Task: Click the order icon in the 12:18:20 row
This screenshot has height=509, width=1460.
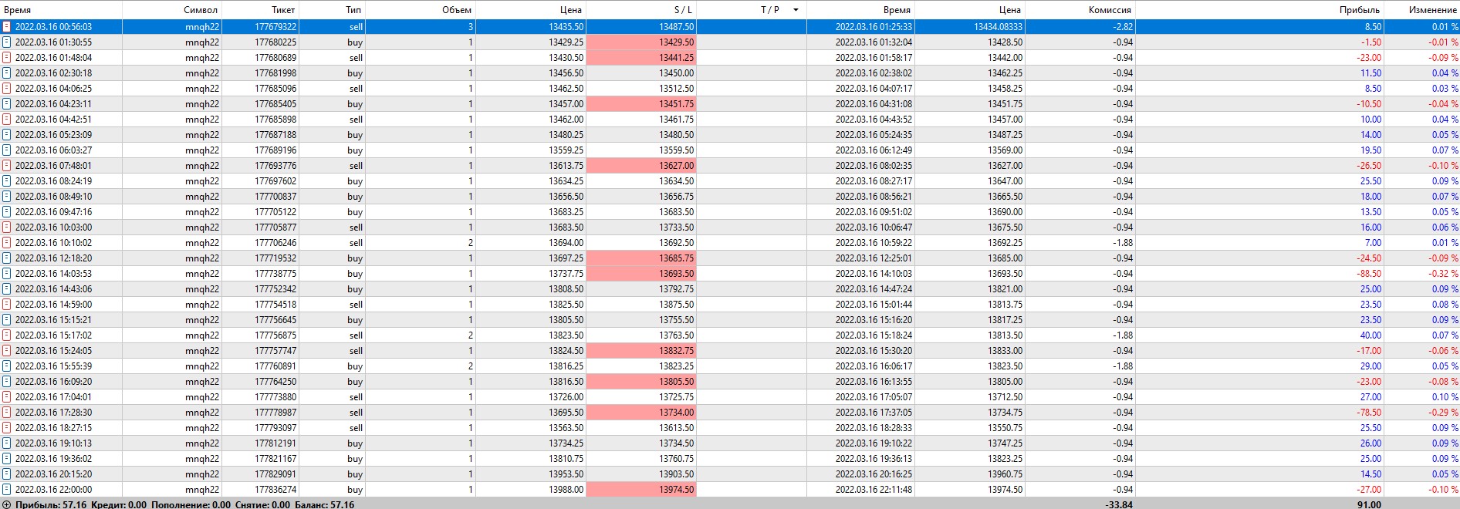Action: [x=7, y=258]
